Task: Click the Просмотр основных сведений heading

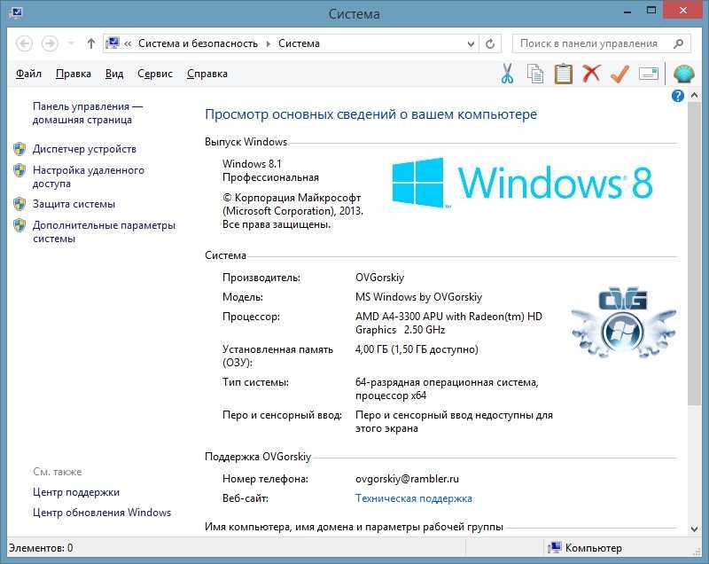Action: click(x=370, y=114)
